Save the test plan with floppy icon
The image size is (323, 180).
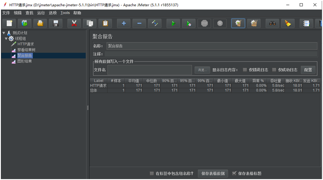tap(56, 23)
